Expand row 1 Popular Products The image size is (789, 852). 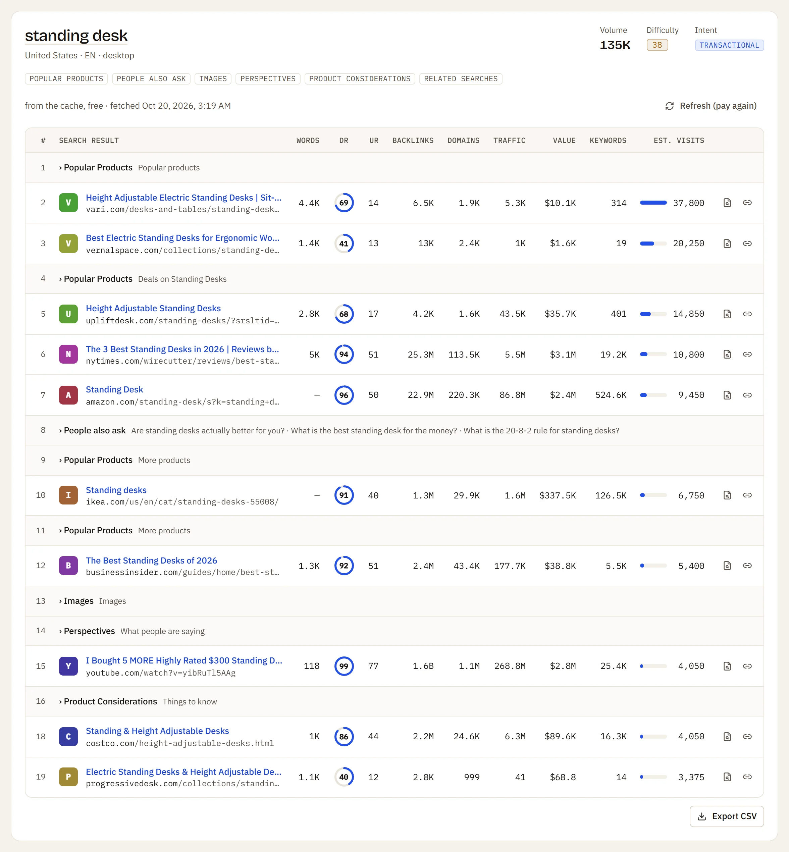[394, 168]
